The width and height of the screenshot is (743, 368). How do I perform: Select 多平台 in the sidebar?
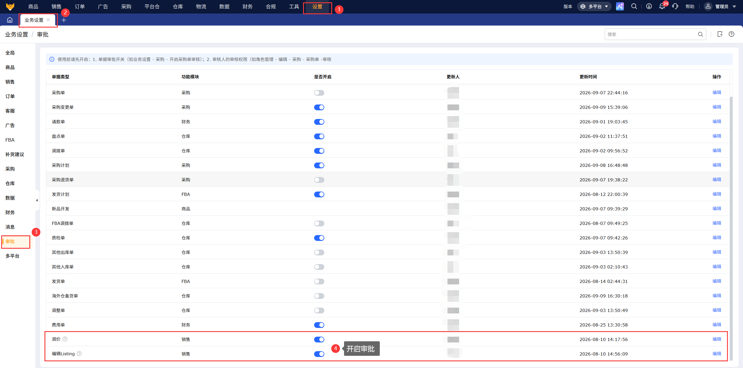pos(12,256)
